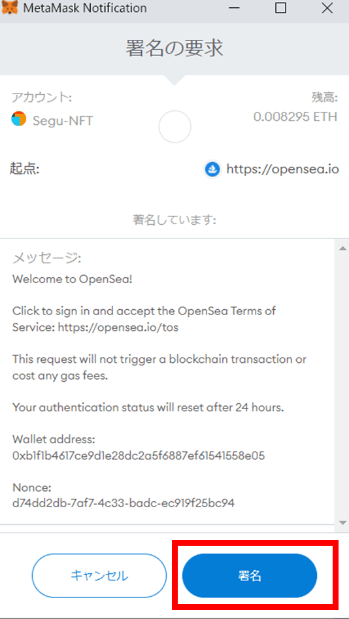This screenshot has height=619, width=349.
Task: Click the scrollbar up arrow in message box
Action: pos(342,248)
